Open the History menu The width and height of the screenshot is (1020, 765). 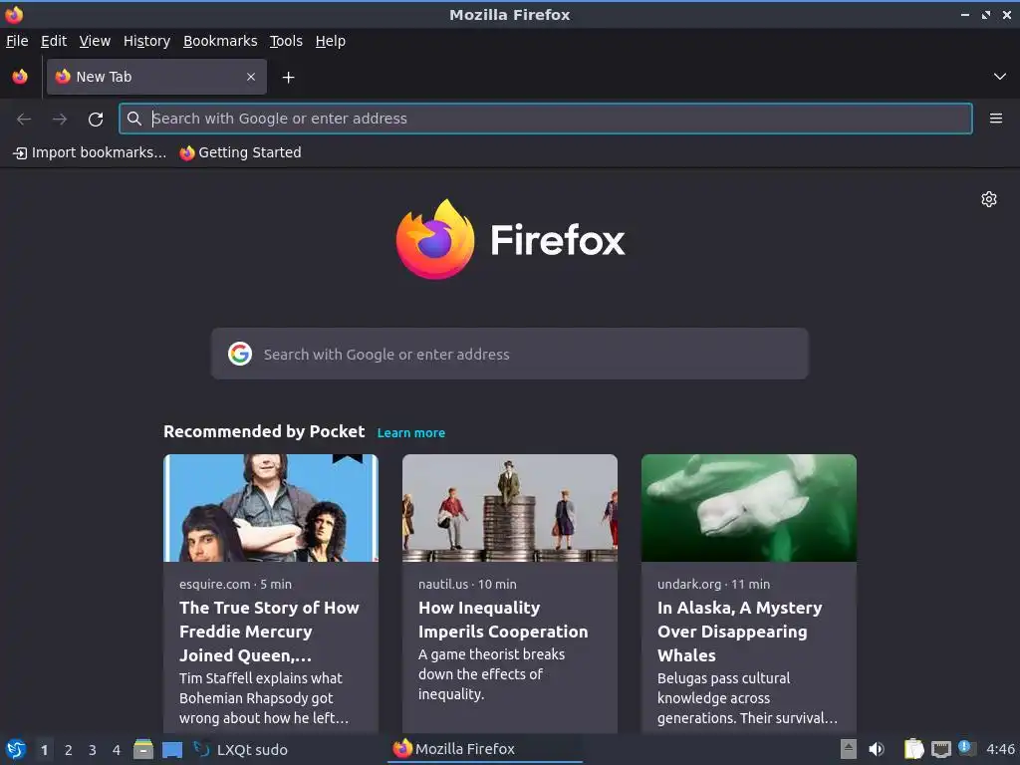(147, 41)
